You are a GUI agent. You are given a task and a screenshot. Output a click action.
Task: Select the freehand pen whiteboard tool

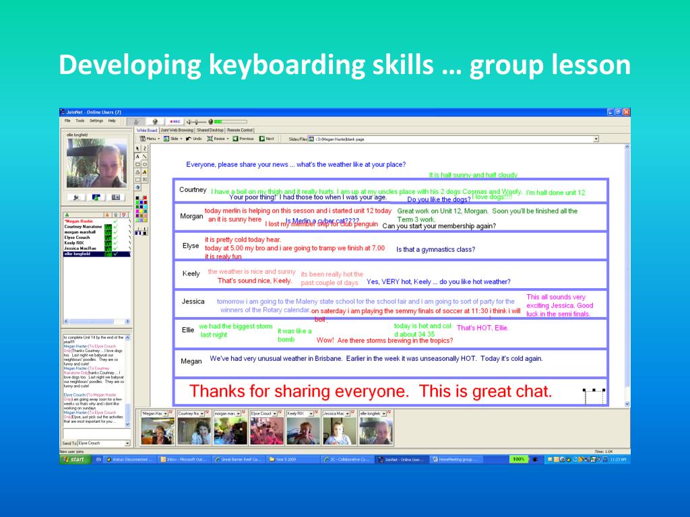coord(145,148)
